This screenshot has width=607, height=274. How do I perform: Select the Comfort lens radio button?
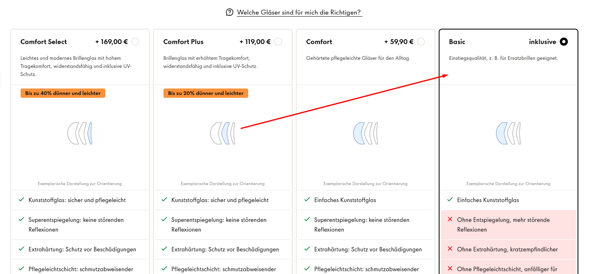421,42
